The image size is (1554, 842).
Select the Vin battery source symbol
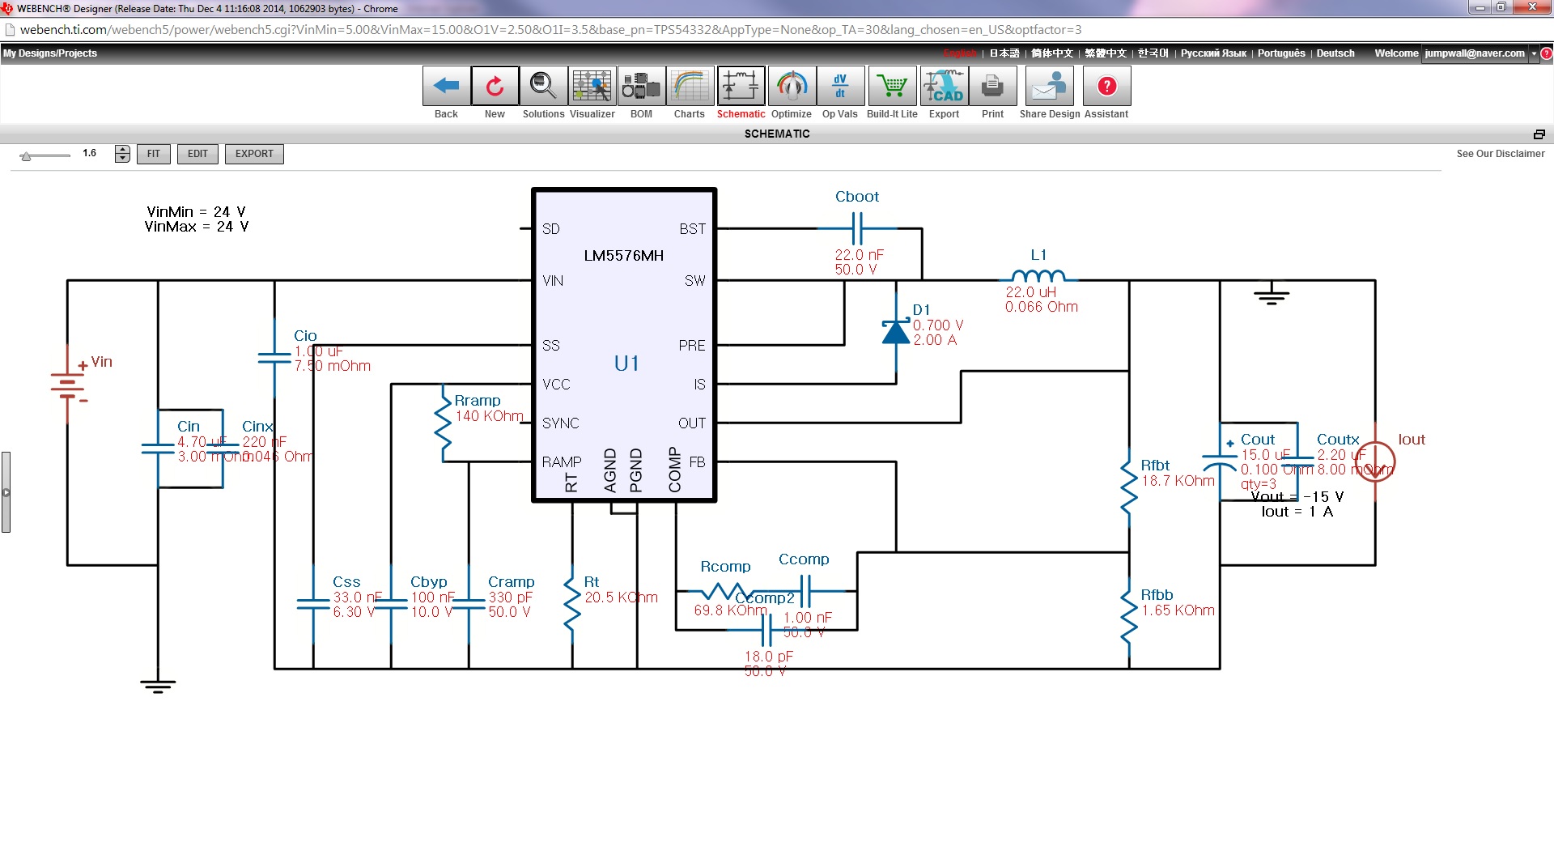pos(67,386)
